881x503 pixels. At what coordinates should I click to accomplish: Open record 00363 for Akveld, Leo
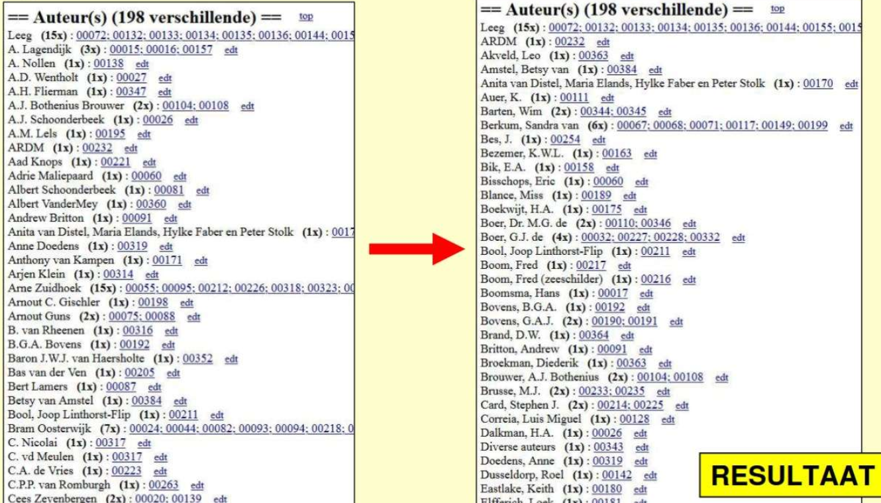click(593, 56)
